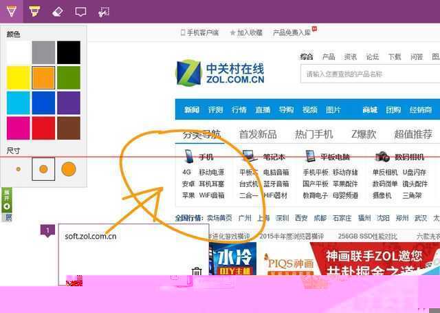Click the ZOL.COM.CN logo

coord(220,73)
